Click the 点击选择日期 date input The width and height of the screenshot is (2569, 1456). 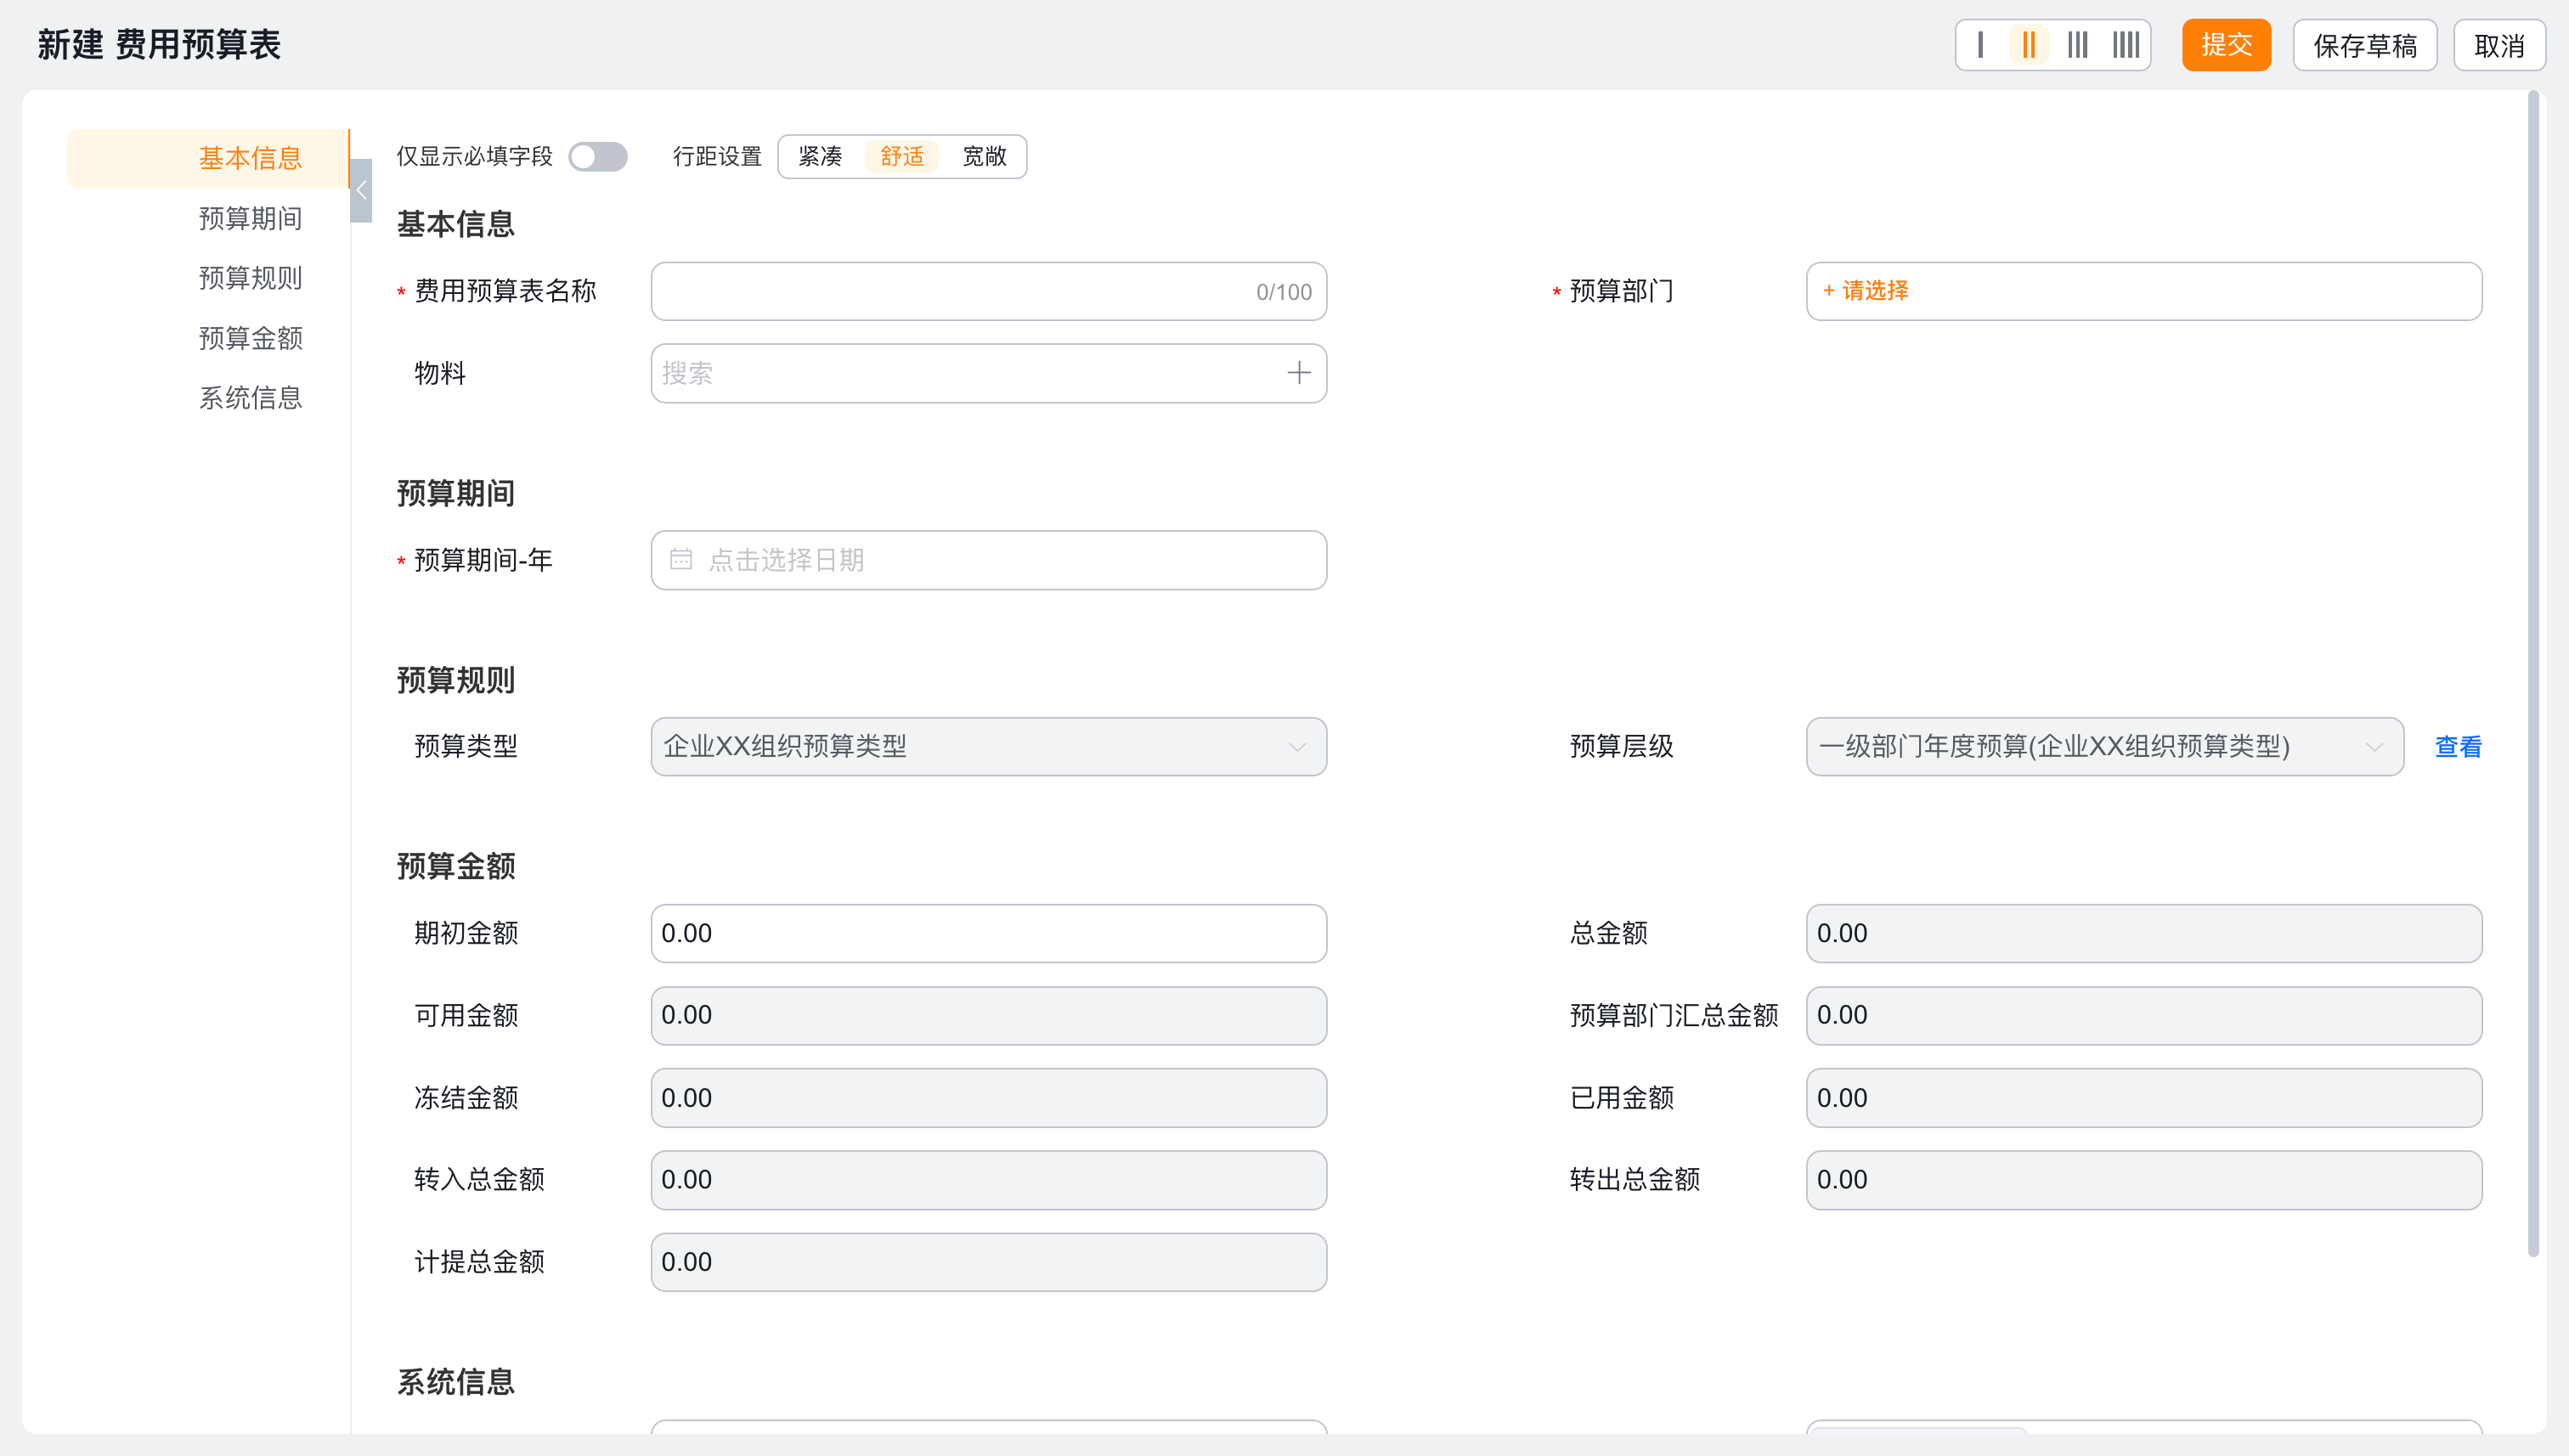click(988, 560)
